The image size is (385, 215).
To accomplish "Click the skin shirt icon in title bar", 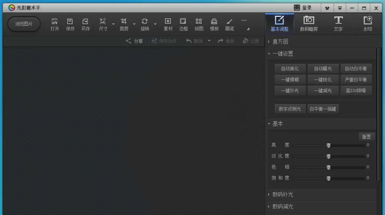I will pos(327,8).
